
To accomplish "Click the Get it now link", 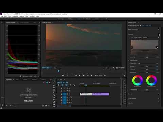I will pos(29,101).
